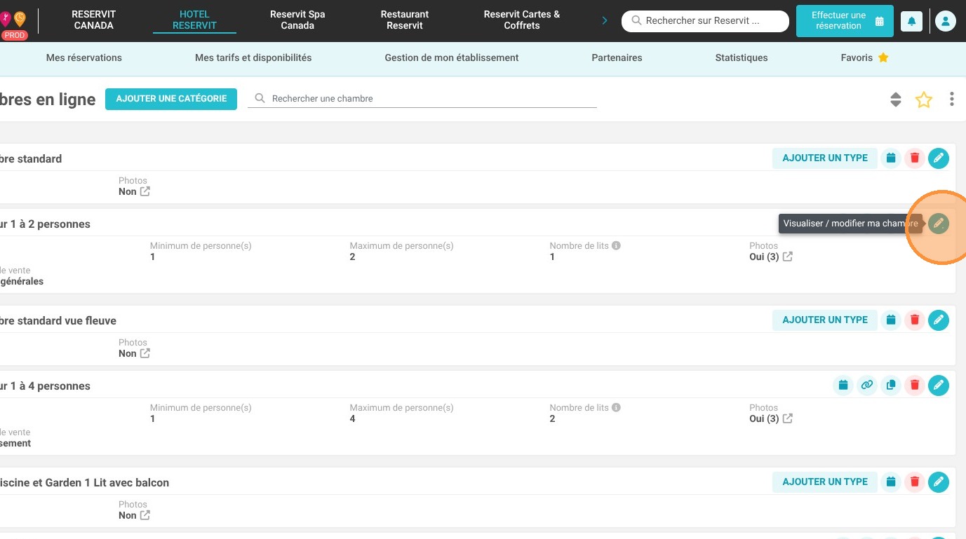Delete the 'standard vue fleuve' category
This screenshot has width=966, height=539.
coord(915,320)
